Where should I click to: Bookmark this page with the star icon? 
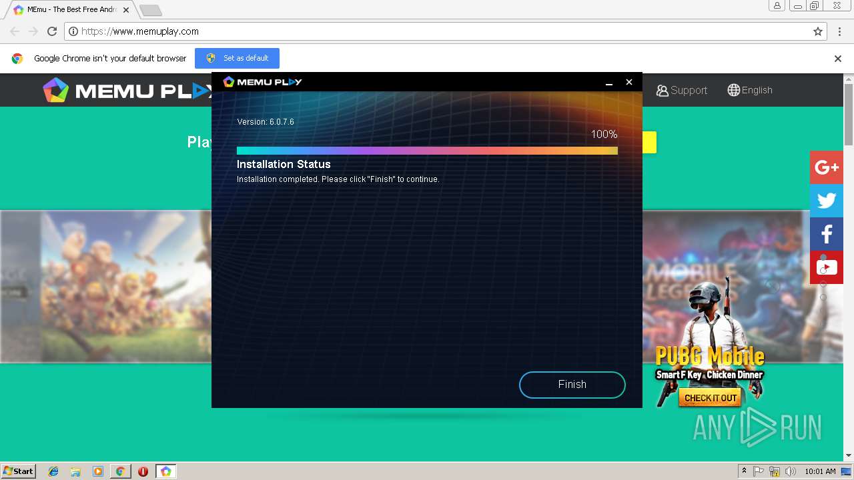coord(818,31)
